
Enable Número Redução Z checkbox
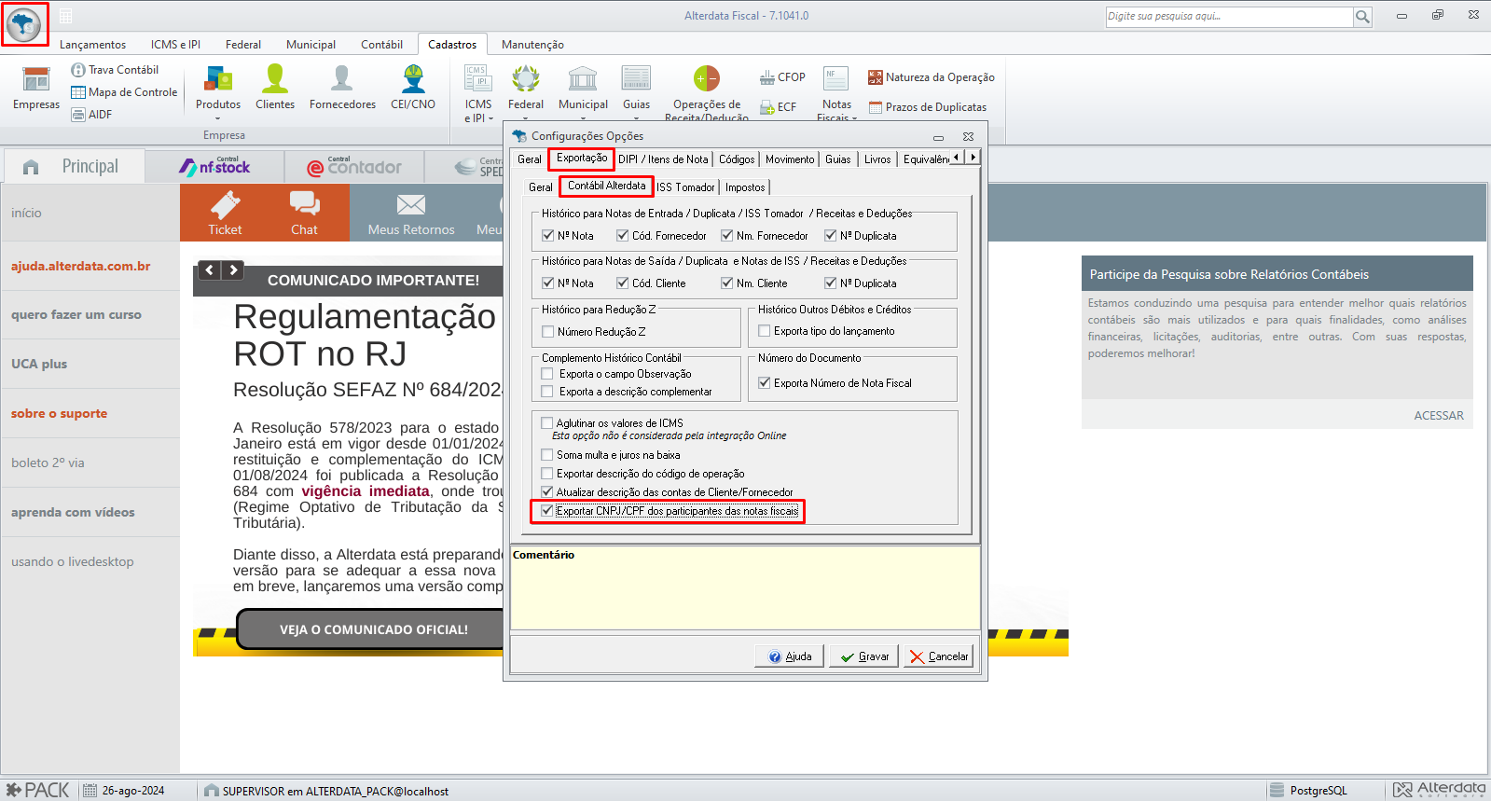coord(548,332)
